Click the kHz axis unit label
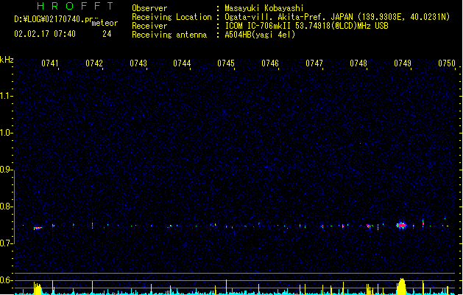463x295 pixels. [x=7, y=60]
